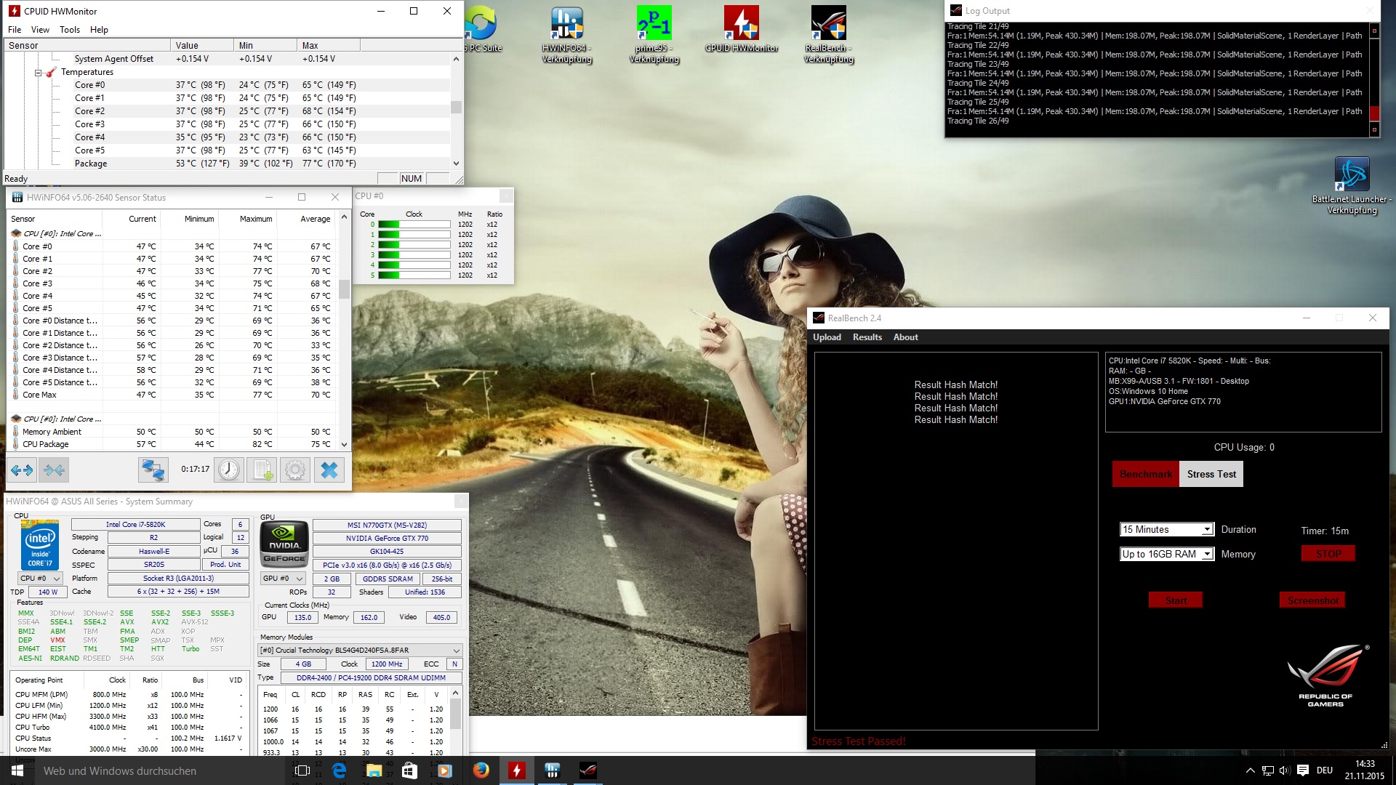Viewport: 1396px width, 785px height.
Task: Reset sensor timer with clock icon
Action: [229, 470]
